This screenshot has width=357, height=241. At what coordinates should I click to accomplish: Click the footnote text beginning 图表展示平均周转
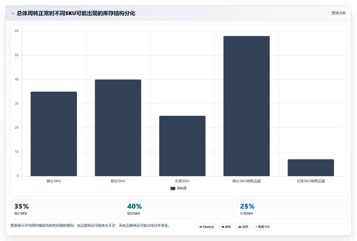(90, 226)
